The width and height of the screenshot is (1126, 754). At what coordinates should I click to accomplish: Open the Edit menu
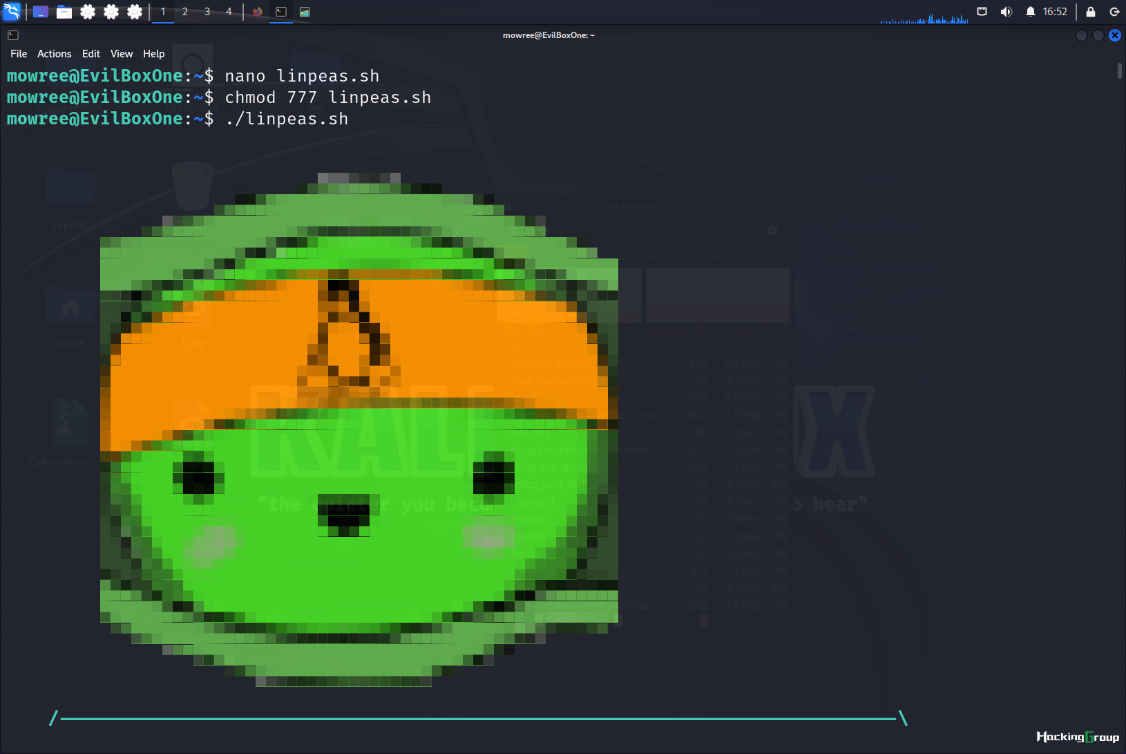pyautogui.click(x=91, y=54)
